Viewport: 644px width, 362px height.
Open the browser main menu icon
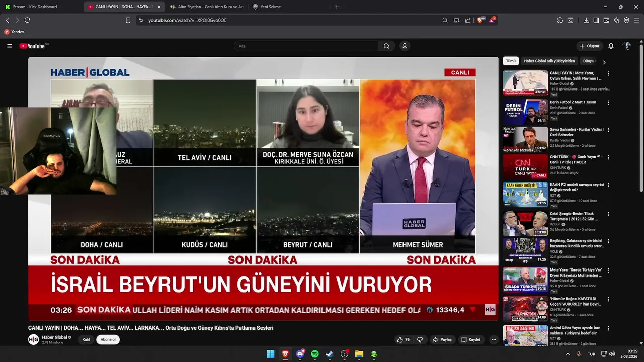point(636,20)
